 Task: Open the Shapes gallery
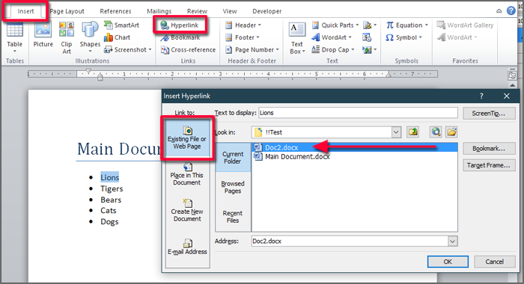coord(90,37)
